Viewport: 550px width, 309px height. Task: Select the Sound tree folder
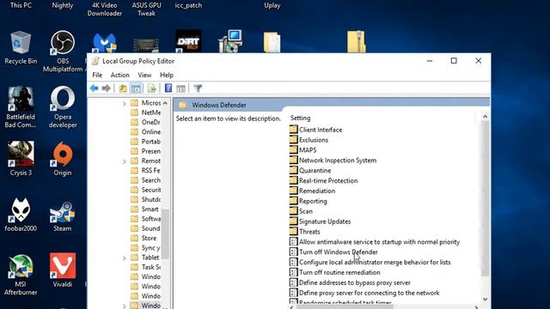[146, 228]
